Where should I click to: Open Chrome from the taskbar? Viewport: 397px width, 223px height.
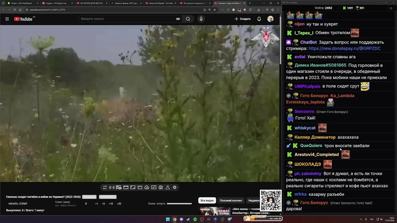(175, 219)
